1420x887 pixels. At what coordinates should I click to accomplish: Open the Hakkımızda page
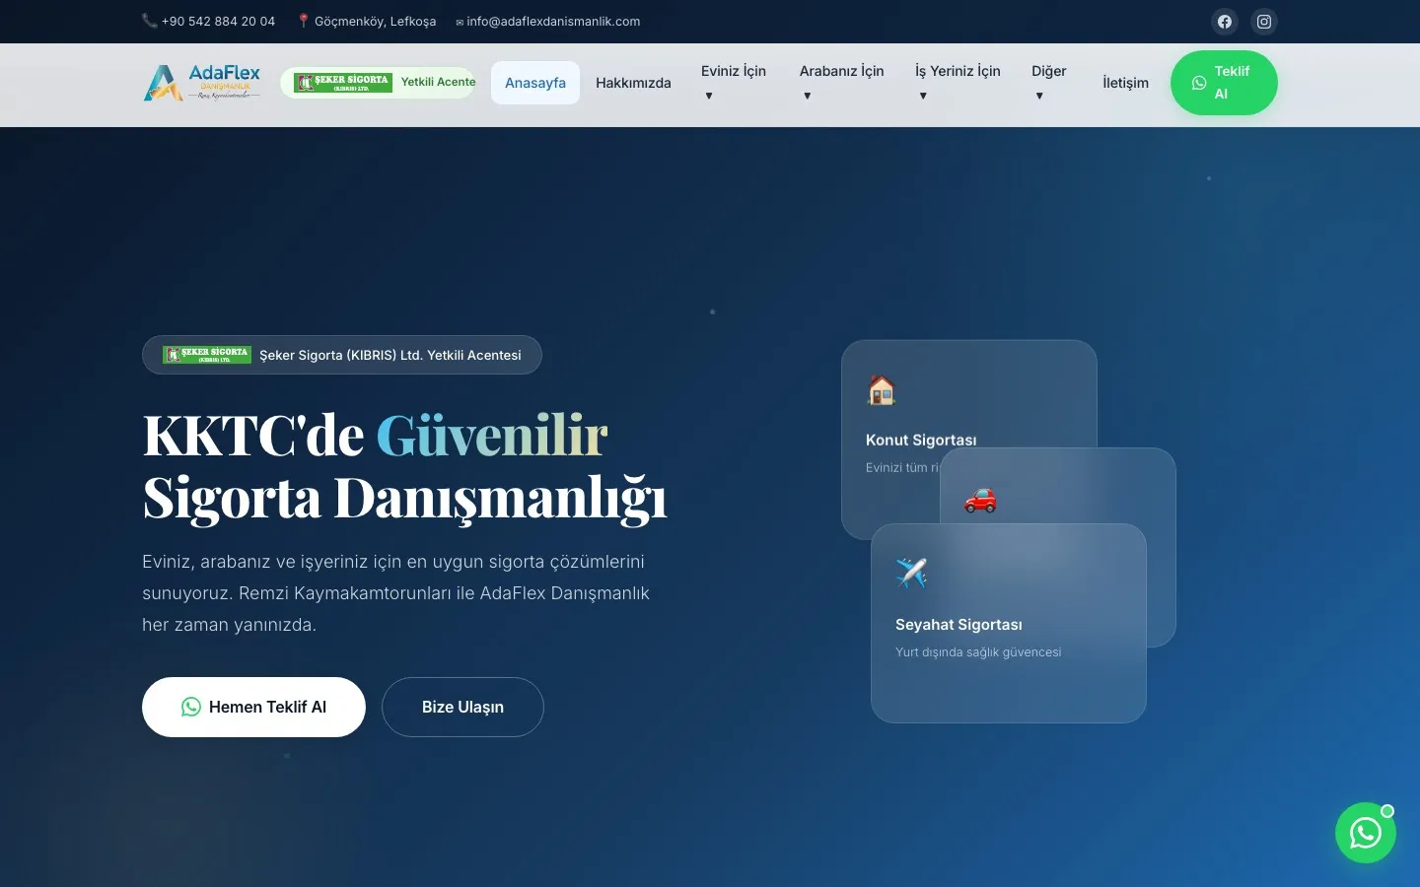(633, 83)
